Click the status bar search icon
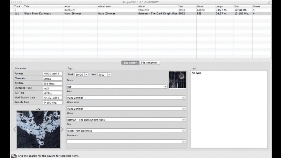The height and width of the screenshot is (158, 281). pos(14,156)
